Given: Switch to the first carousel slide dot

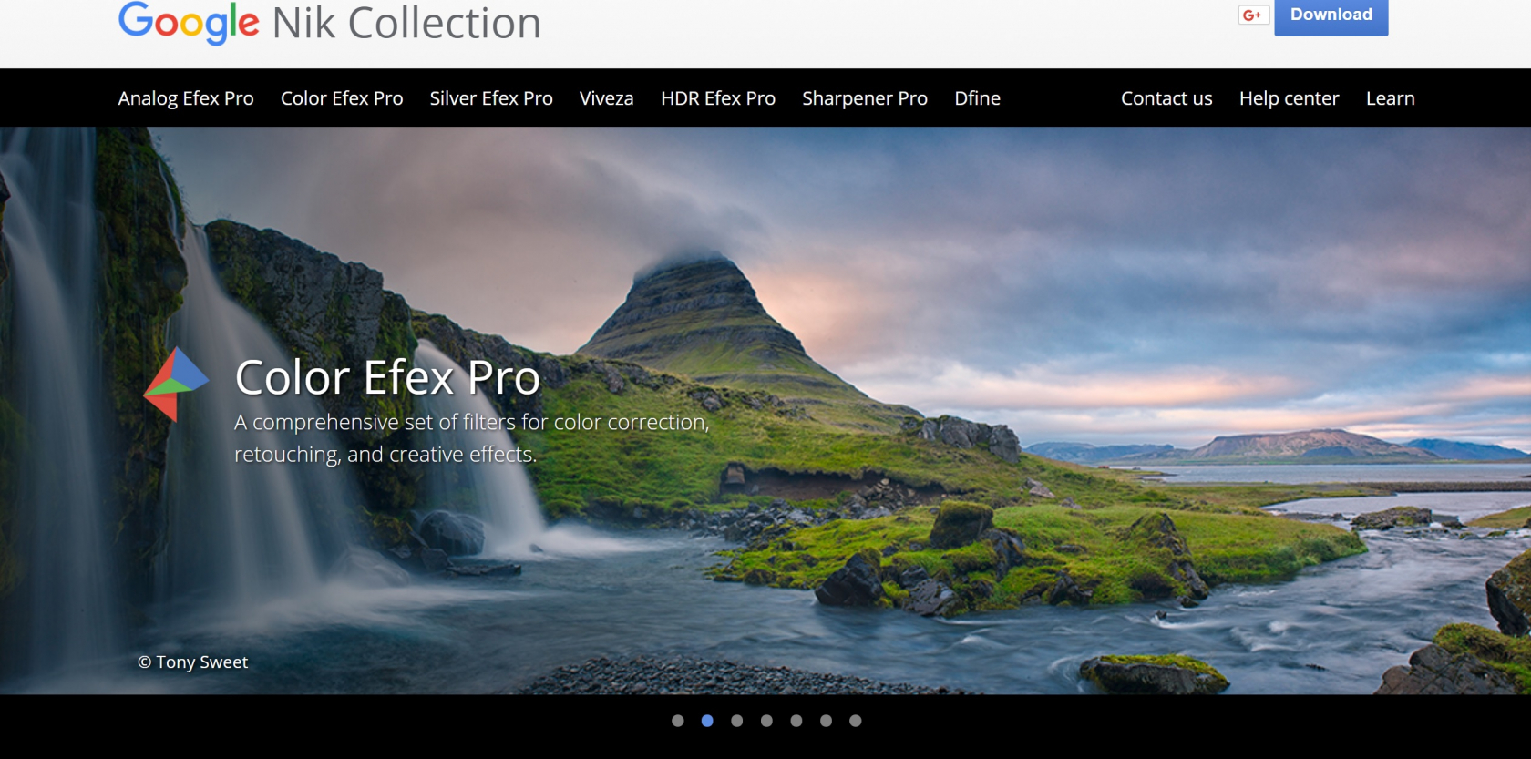Looking at the screenshot, I should click(x=677, y=721).
